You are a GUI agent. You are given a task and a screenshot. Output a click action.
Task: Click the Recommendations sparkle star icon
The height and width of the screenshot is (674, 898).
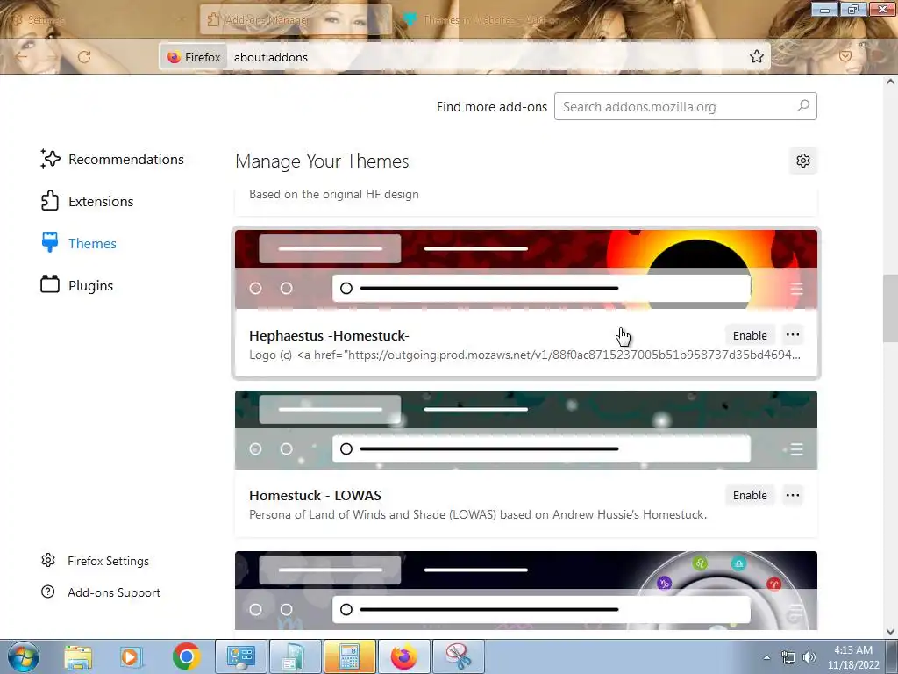50,159
